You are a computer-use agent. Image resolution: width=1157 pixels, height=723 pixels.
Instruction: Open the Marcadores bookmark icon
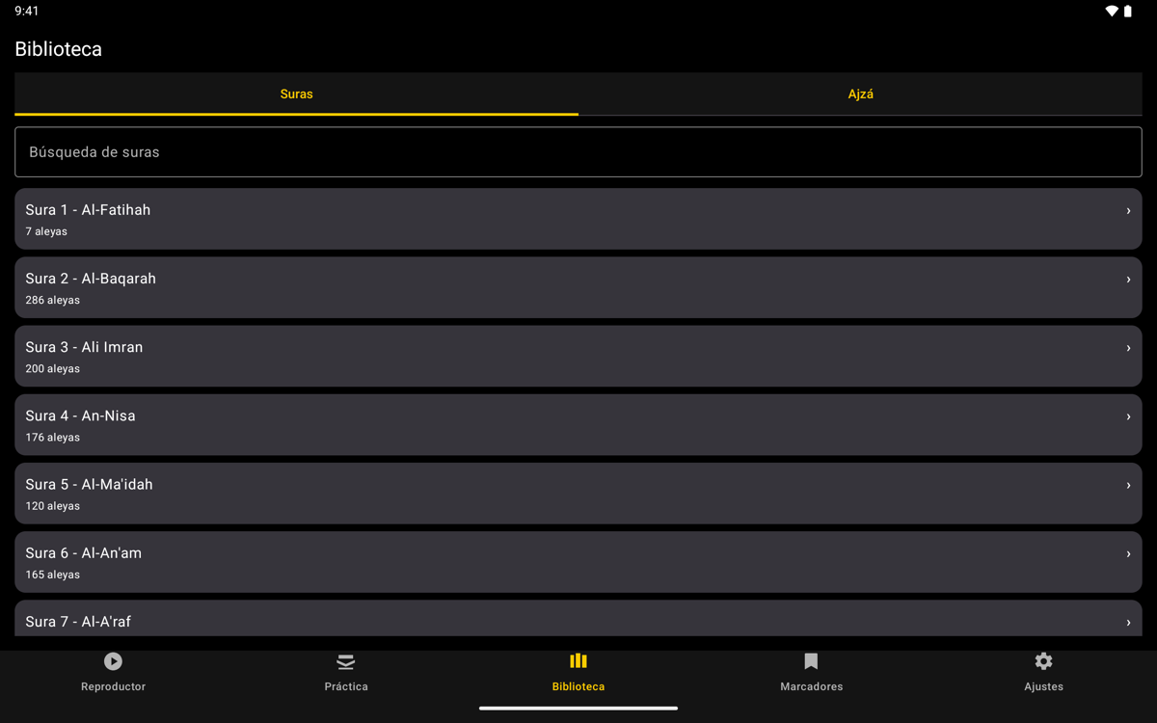coord(811,661)
